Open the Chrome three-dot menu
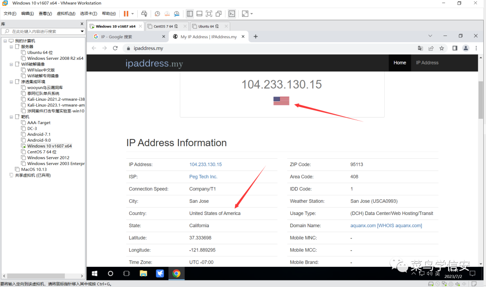This screenshot has width=486, height=287. tap(476, 48)
